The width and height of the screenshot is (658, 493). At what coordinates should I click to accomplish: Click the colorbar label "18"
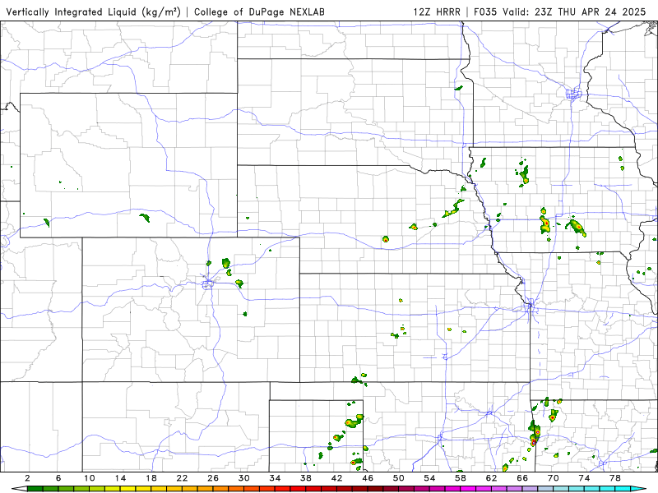[x=151, y=478]
